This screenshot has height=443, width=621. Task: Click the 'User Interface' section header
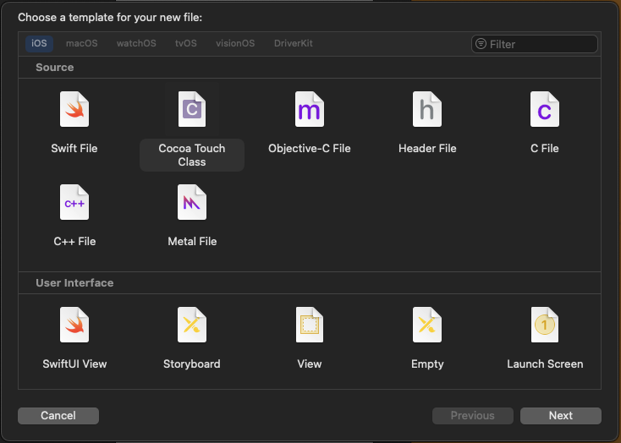(74, 283)
